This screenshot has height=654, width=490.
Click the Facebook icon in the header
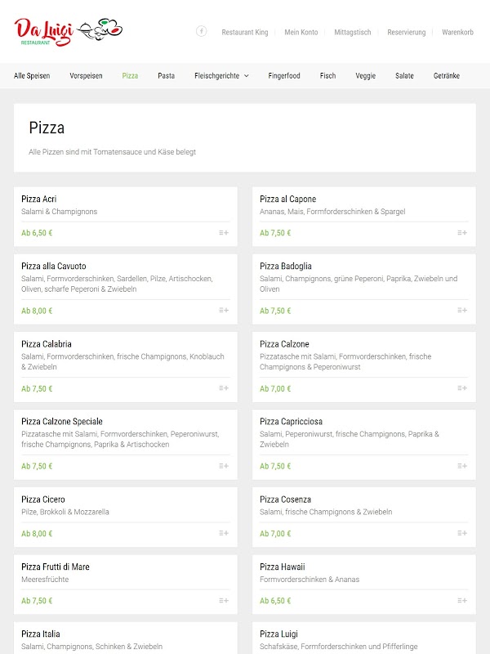pyautogui.click(x=201, y=31)
